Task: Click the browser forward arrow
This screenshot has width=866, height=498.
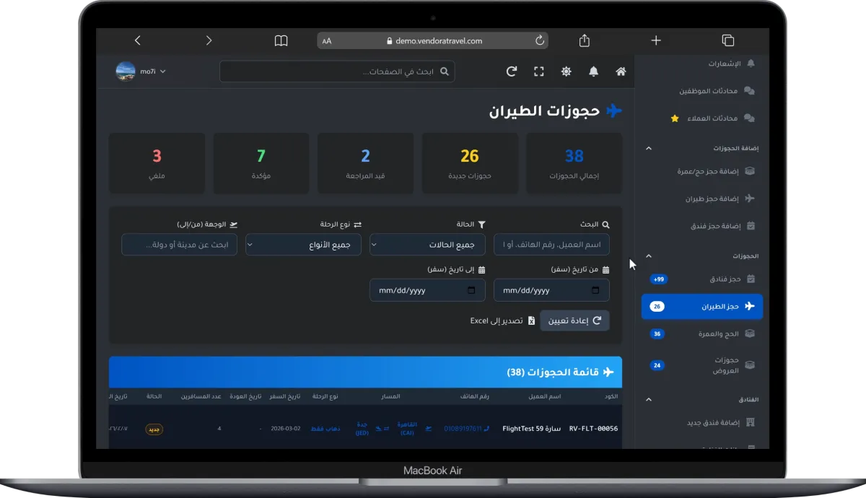Action: [209, 40]
